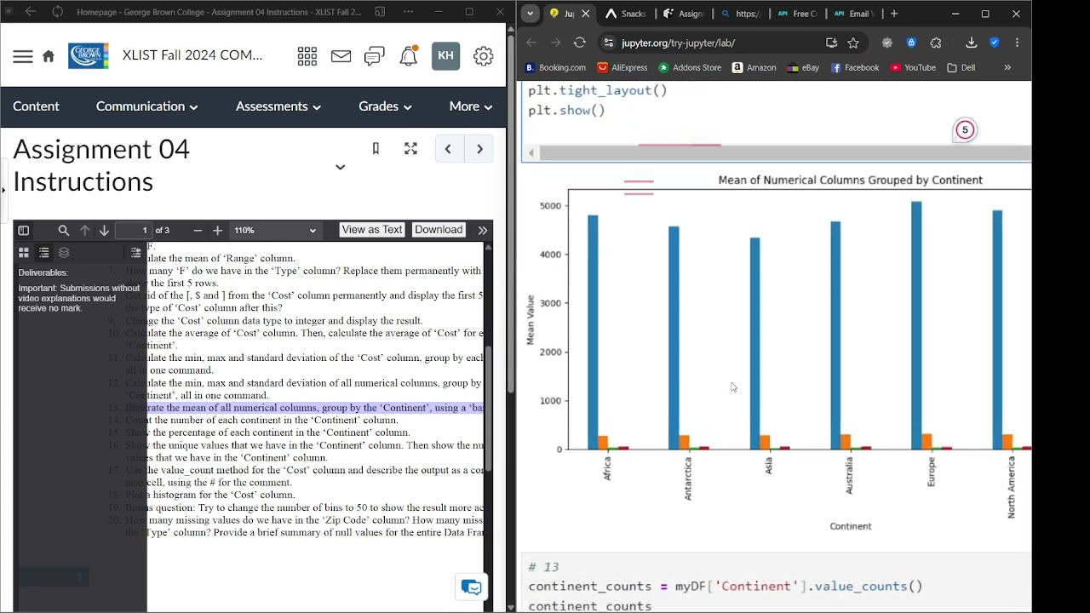Open the hamburger navigation menu in Brightspace
The height and width of the screenshot is (613, 1090).
(23, 56)
